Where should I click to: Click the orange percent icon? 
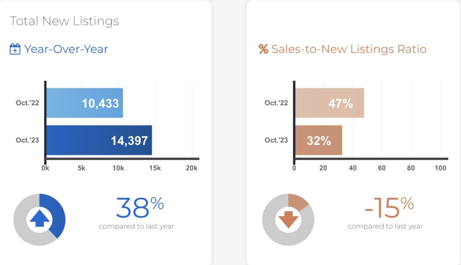click(x=263, y=49)
